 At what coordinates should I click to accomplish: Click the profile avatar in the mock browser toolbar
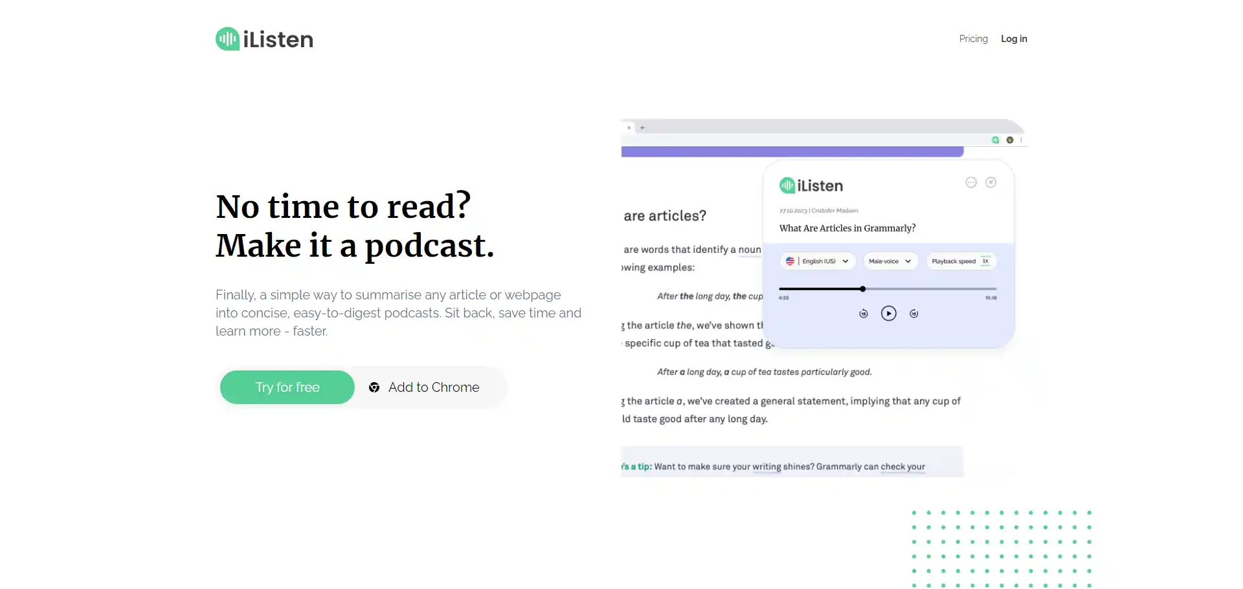(x=1010, y=140)
